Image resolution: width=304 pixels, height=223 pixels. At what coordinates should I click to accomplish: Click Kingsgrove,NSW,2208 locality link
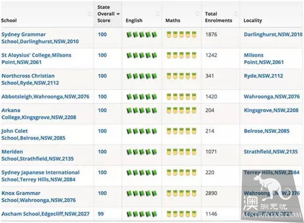pyautogui.click(x=271, y=110)
